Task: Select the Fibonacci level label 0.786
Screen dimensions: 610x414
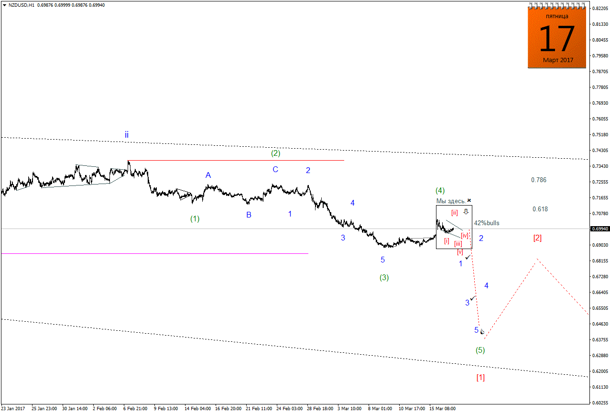Action: tap(539, 180)
